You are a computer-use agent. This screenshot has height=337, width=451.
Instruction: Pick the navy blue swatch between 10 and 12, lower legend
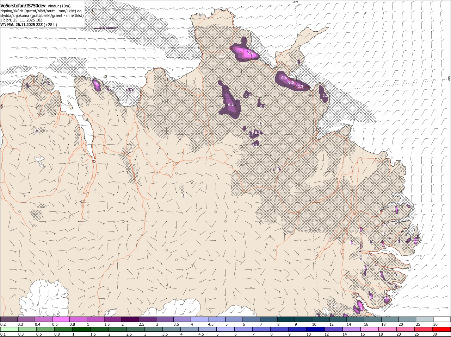(316, 329)
